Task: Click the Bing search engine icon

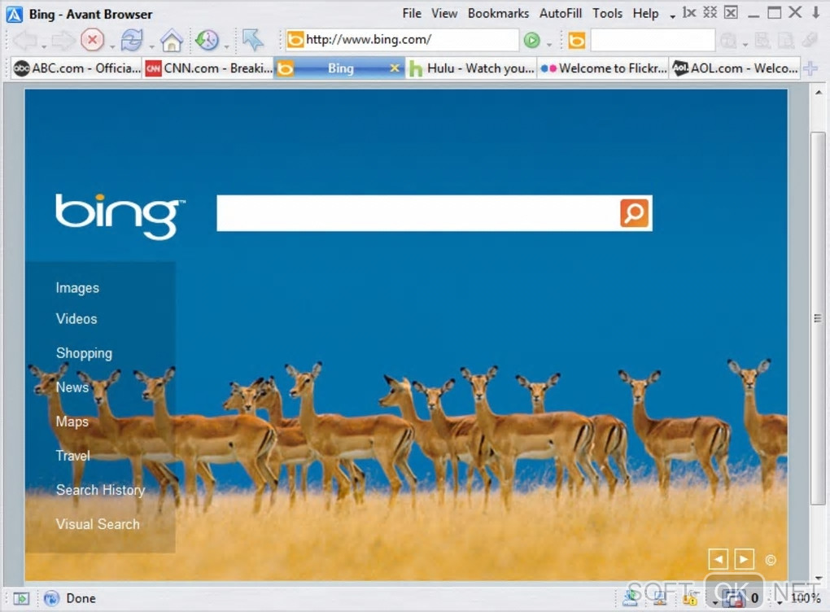Action: tap(576, 40)
